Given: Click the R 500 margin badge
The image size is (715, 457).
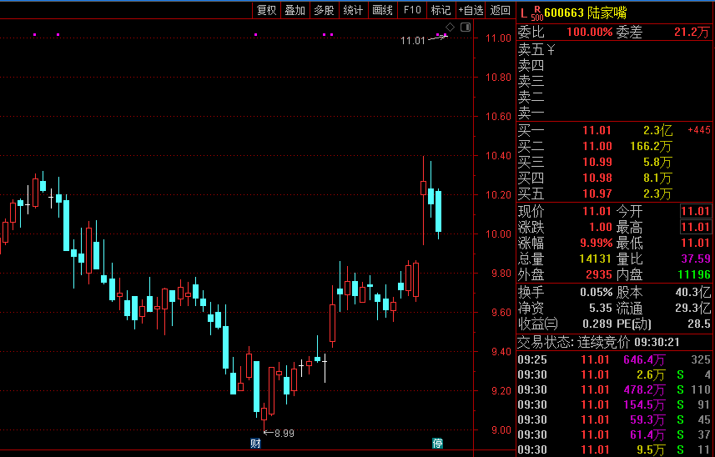Looking at the screenshot, I should 536,13.
